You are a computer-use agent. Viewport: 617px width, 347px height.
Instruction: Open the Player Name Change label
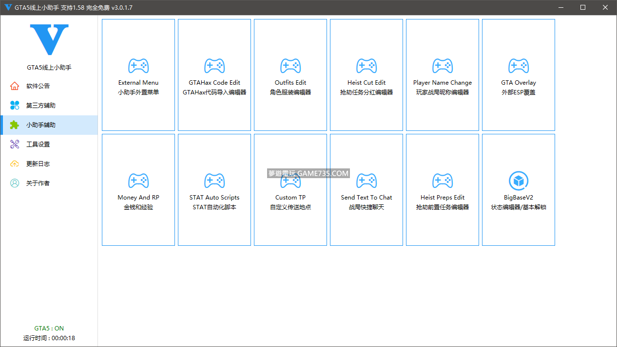click(x=443, y=83)
